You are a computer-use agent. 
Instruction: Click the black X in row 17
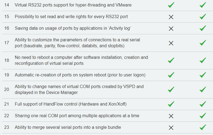coord(171,43)
